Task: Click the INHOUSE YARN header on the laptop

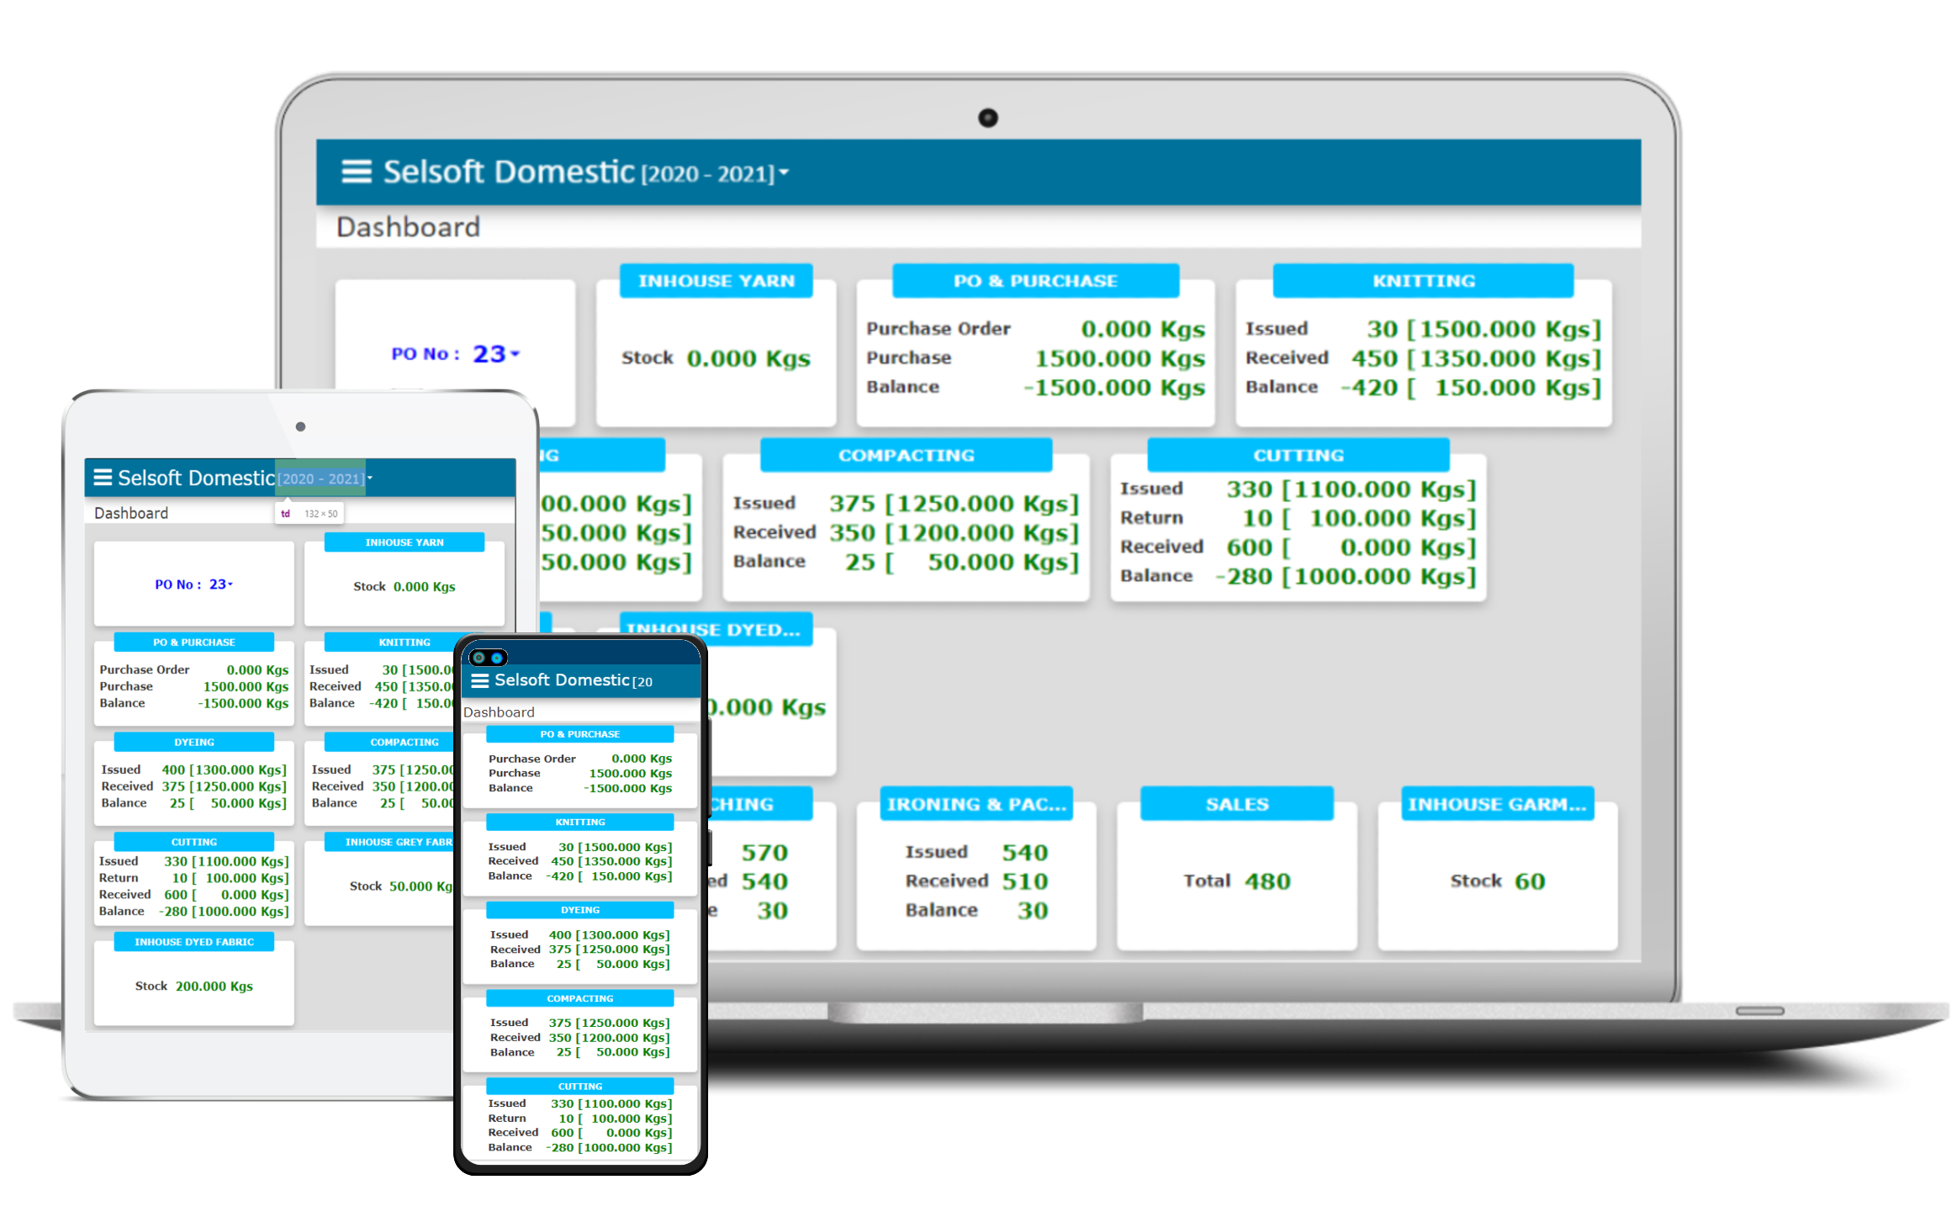Action: click(716, 281)
